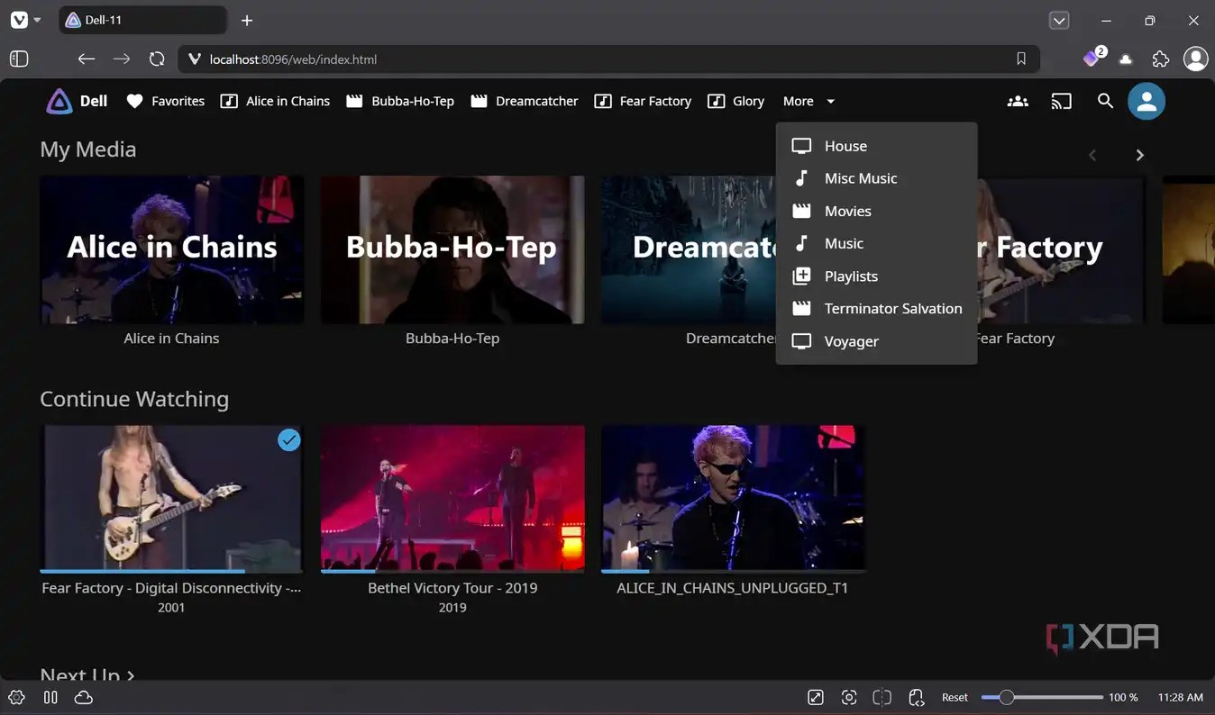Open the purple extension with badge 2

point(1092,58)
